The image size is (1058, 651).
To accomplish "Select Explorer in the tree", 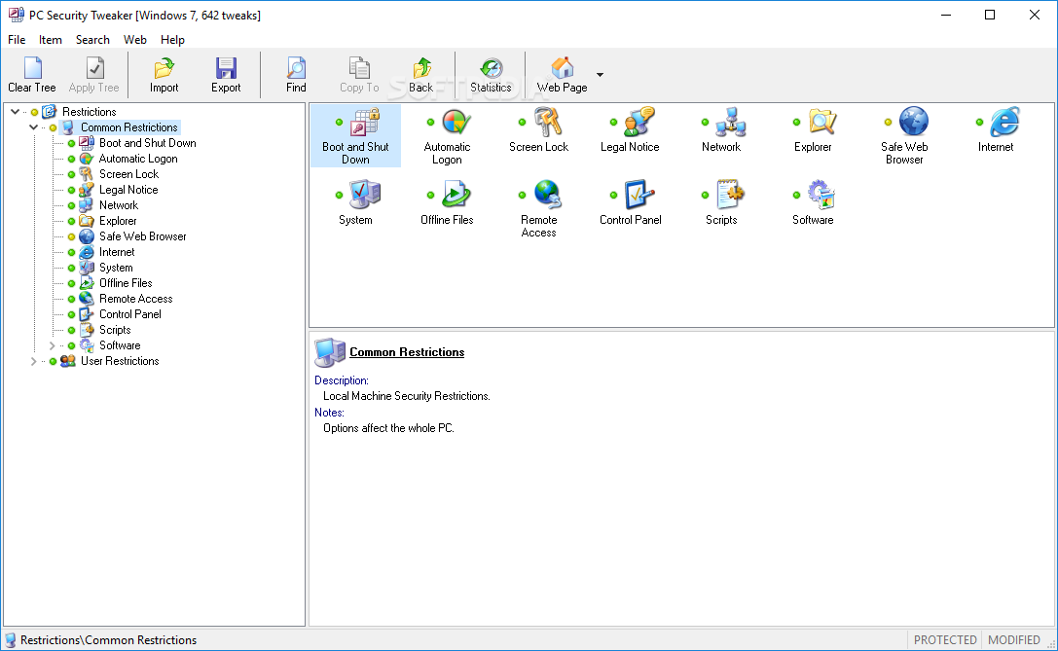I will click(x=118, y=221).
